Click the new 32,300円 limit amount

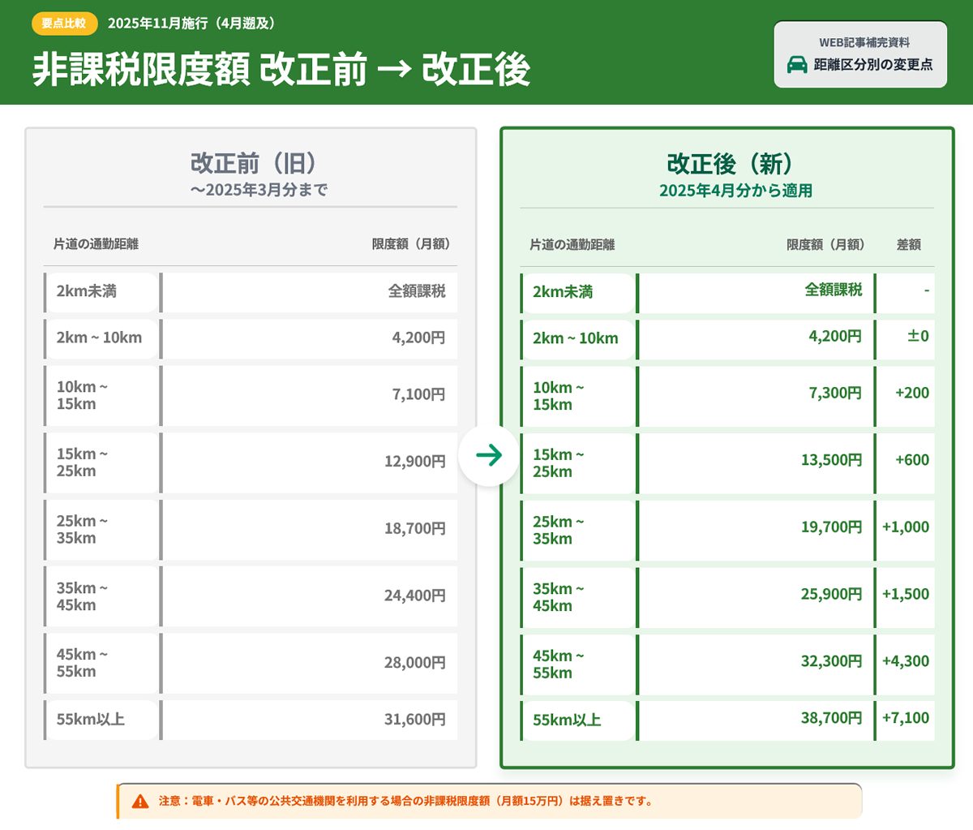click(x=831, y=661)
